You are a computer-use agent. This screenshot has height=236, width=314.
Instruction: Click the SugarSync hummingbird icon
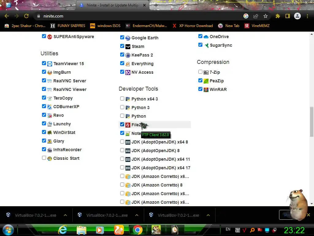point(206,45)
